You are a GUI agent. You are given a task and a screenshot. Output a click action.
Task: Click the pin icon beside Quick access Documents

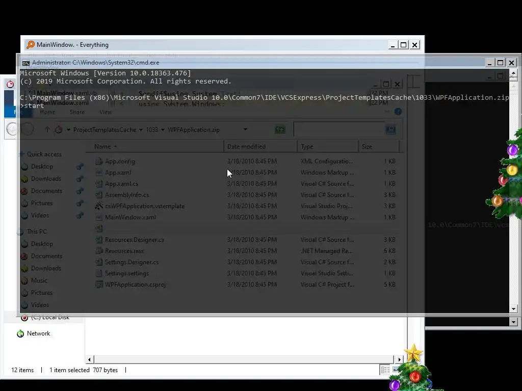[80, 191]
